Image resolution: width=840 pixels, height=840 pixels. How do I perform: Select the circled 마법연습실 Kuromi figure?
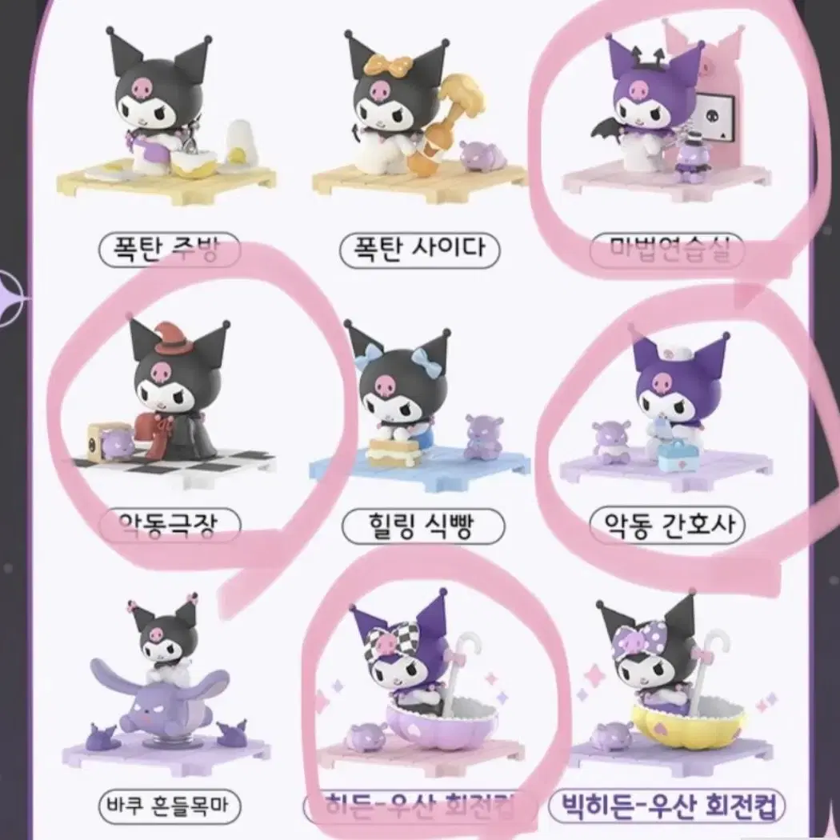tap(667, 111)
